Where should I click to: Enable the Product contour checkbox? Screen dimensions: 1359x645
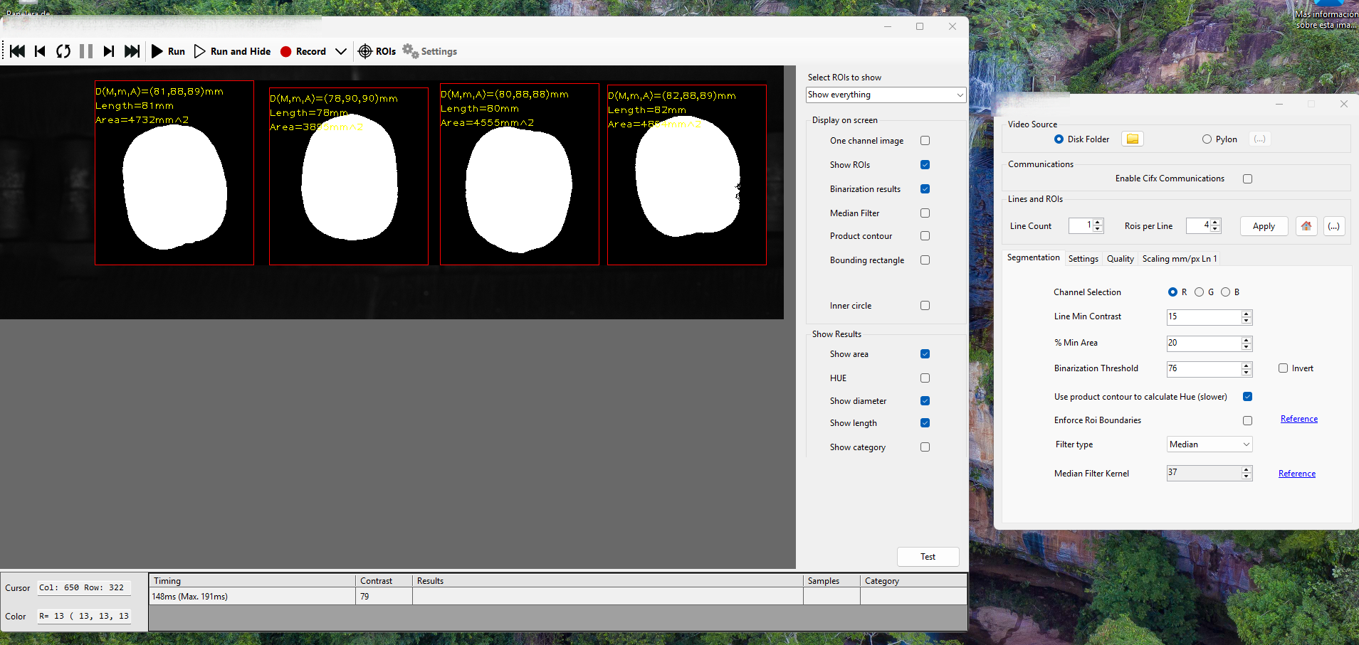[925, 235]
